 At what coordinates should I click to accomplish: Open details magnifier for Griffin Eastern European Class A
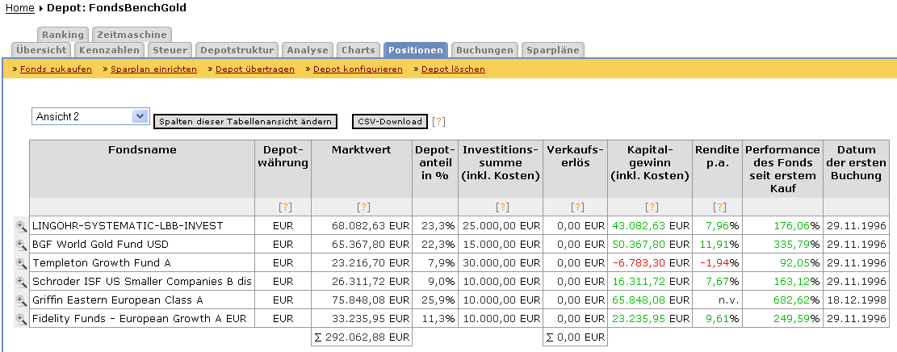(21, 300)
